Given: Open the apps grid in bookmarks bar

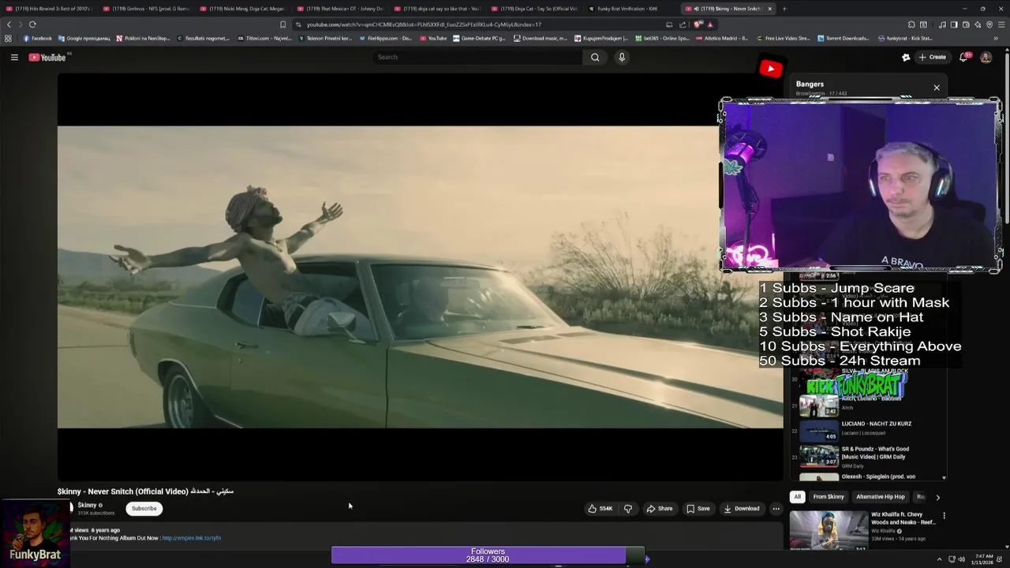Looking at the screenshot, I should point(9,38).
